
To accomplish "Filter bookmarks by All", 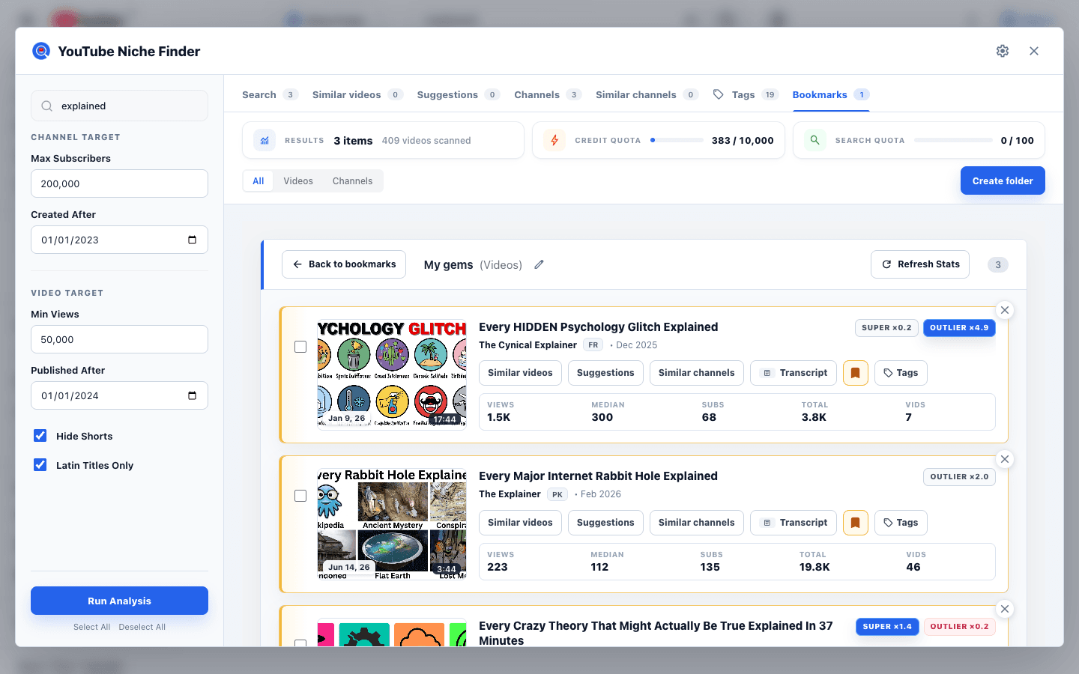I will 259,181.
